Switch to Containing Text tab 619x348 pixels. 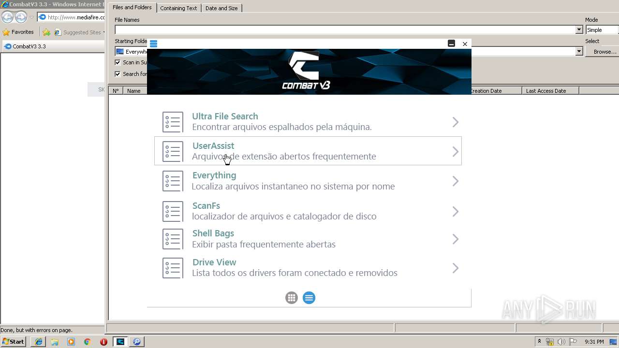pyautogui.click(x=178, y=8)
